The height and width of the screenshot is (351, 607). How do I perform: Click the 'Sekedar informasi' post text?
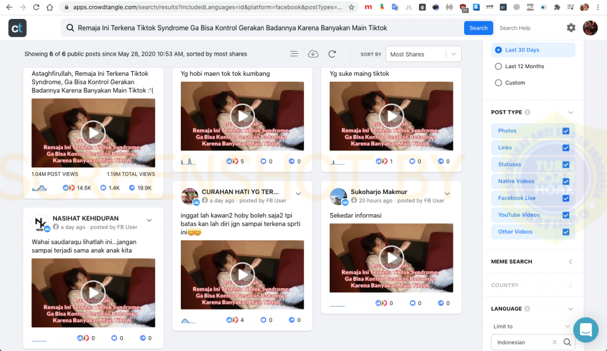click(356, 215)
